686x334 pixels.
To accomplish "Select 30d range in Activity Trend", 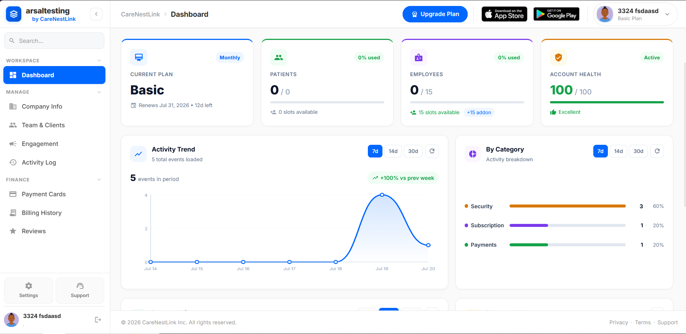I will [413, 151].
